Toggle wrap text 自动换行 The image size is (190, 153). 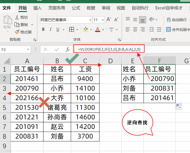pyautogui.click(x=177, y=20)
